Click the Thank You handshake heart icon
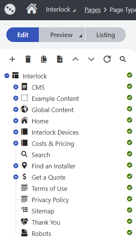Screen dimensions: 136x243 click(24, 222)
